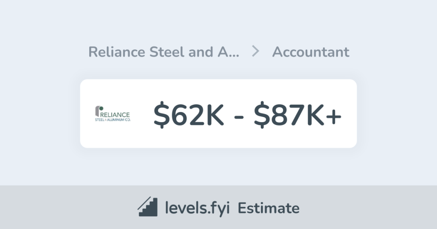
Task: Click the word "Reliance" in the breadcrumb
Action: tap(116, 52)
